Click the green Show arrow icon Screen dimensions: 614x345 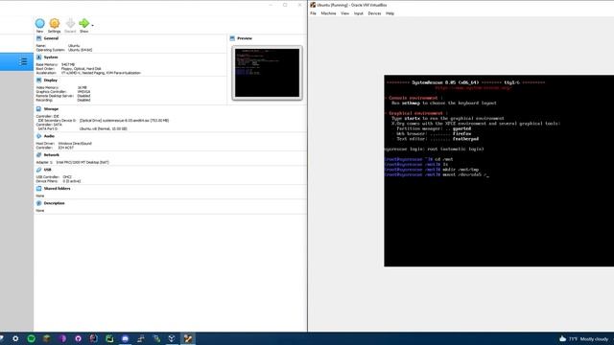[x=83, y=23]
